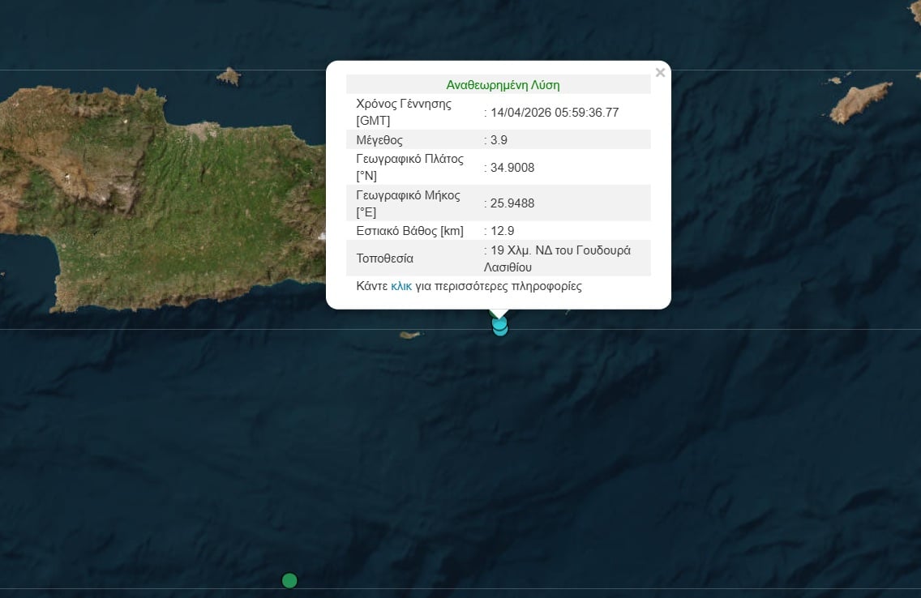Image resolution: width=921 pixels, height=598 pixels.
Task: Open the κλικ link for more information
Action: click(401, 286)
